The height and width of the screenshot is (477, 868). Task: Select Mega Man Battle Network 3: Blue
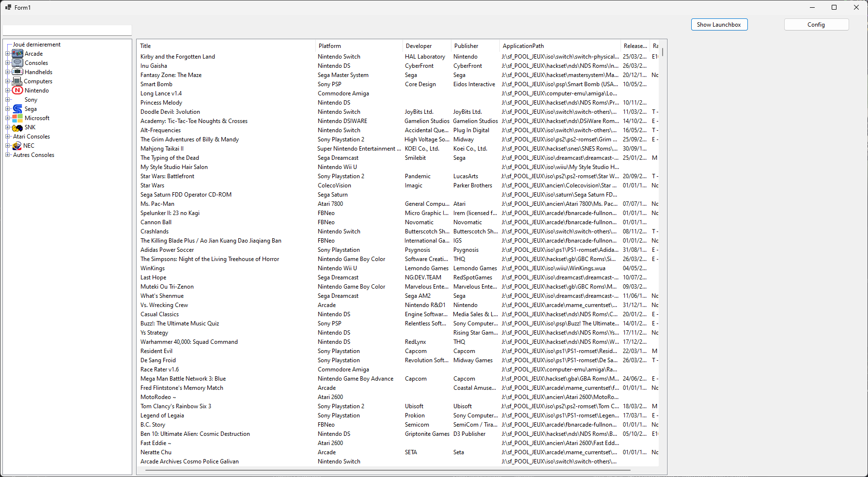click(x=183, y=379)
